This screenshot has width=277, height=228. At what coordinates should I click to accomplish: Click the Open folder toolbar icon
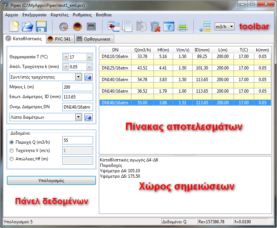coord(28,26)
